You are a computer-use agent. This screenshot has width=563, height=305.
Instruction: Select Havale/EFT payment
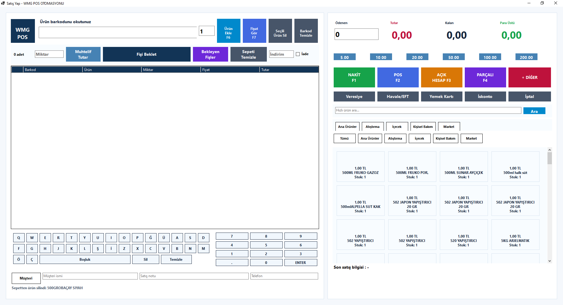point(398,96)
